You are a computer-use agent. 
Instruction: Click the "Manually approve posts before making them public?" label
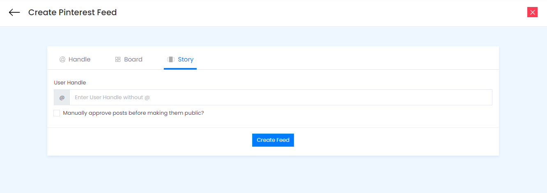(133, 113)
